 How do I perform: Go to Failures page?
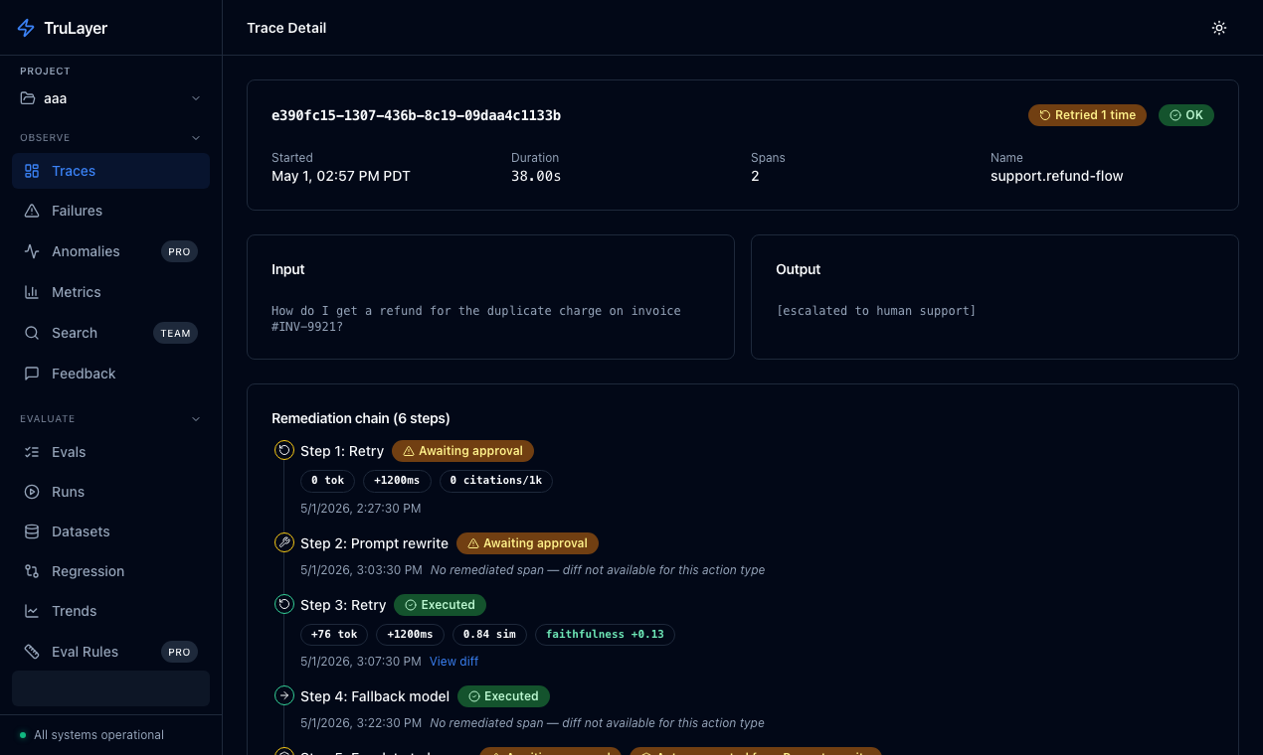(x=110, y=211)
